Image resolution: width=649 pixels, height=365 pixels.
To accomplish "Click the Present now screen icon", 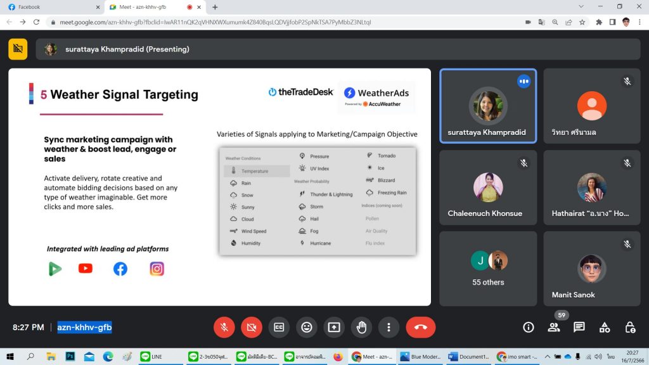I will click(334, 327).
